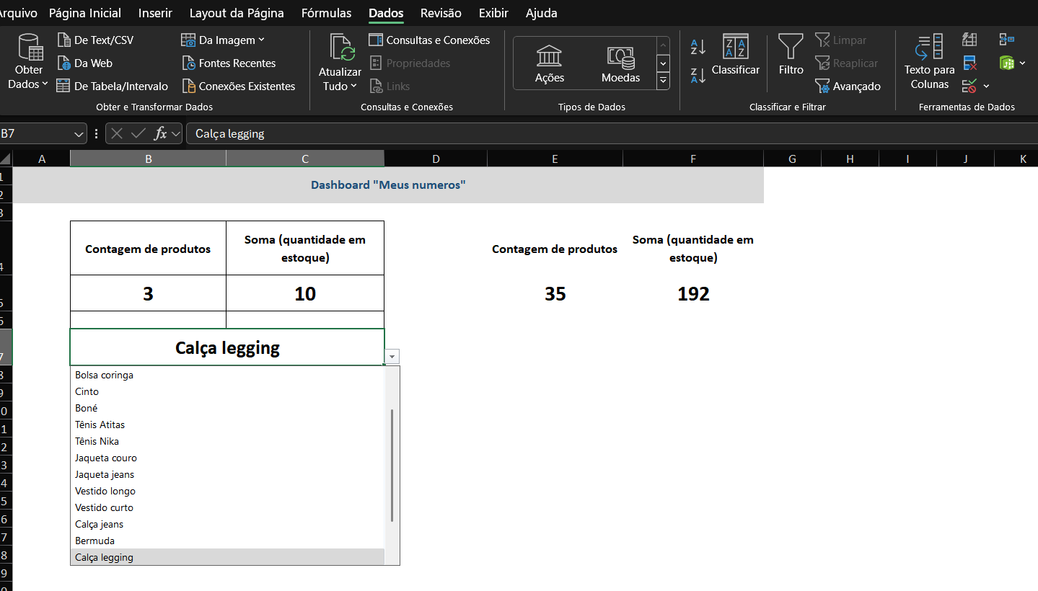Toggle the Filtro funnel button
1038x591 pixels.
791,55
